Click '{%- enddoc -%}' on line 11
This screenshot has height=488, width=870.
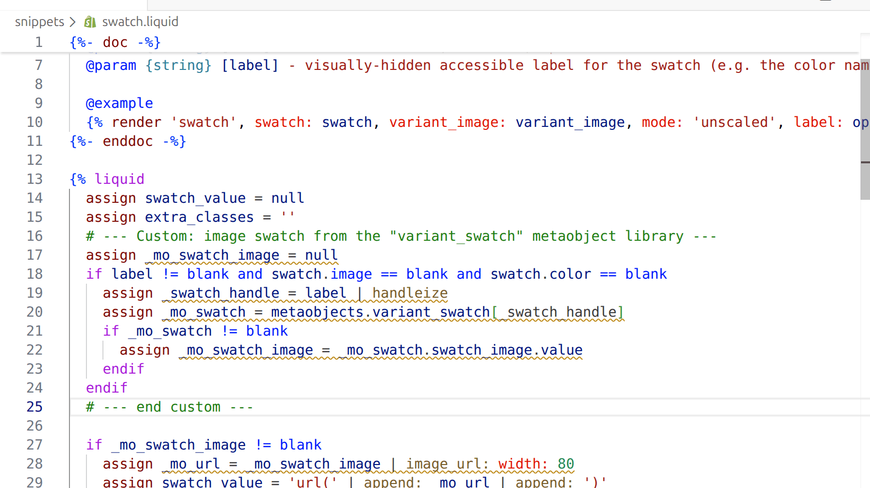(128, 141)
